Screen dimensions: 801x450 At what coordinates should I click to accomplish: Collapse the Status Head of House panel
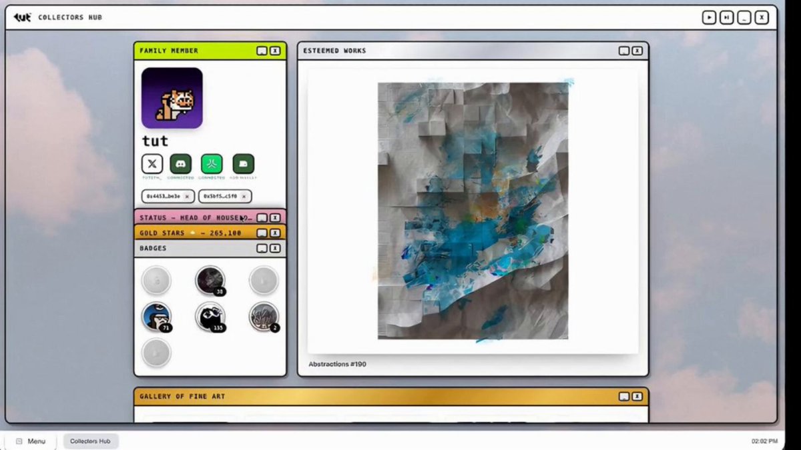click(262, 218)
